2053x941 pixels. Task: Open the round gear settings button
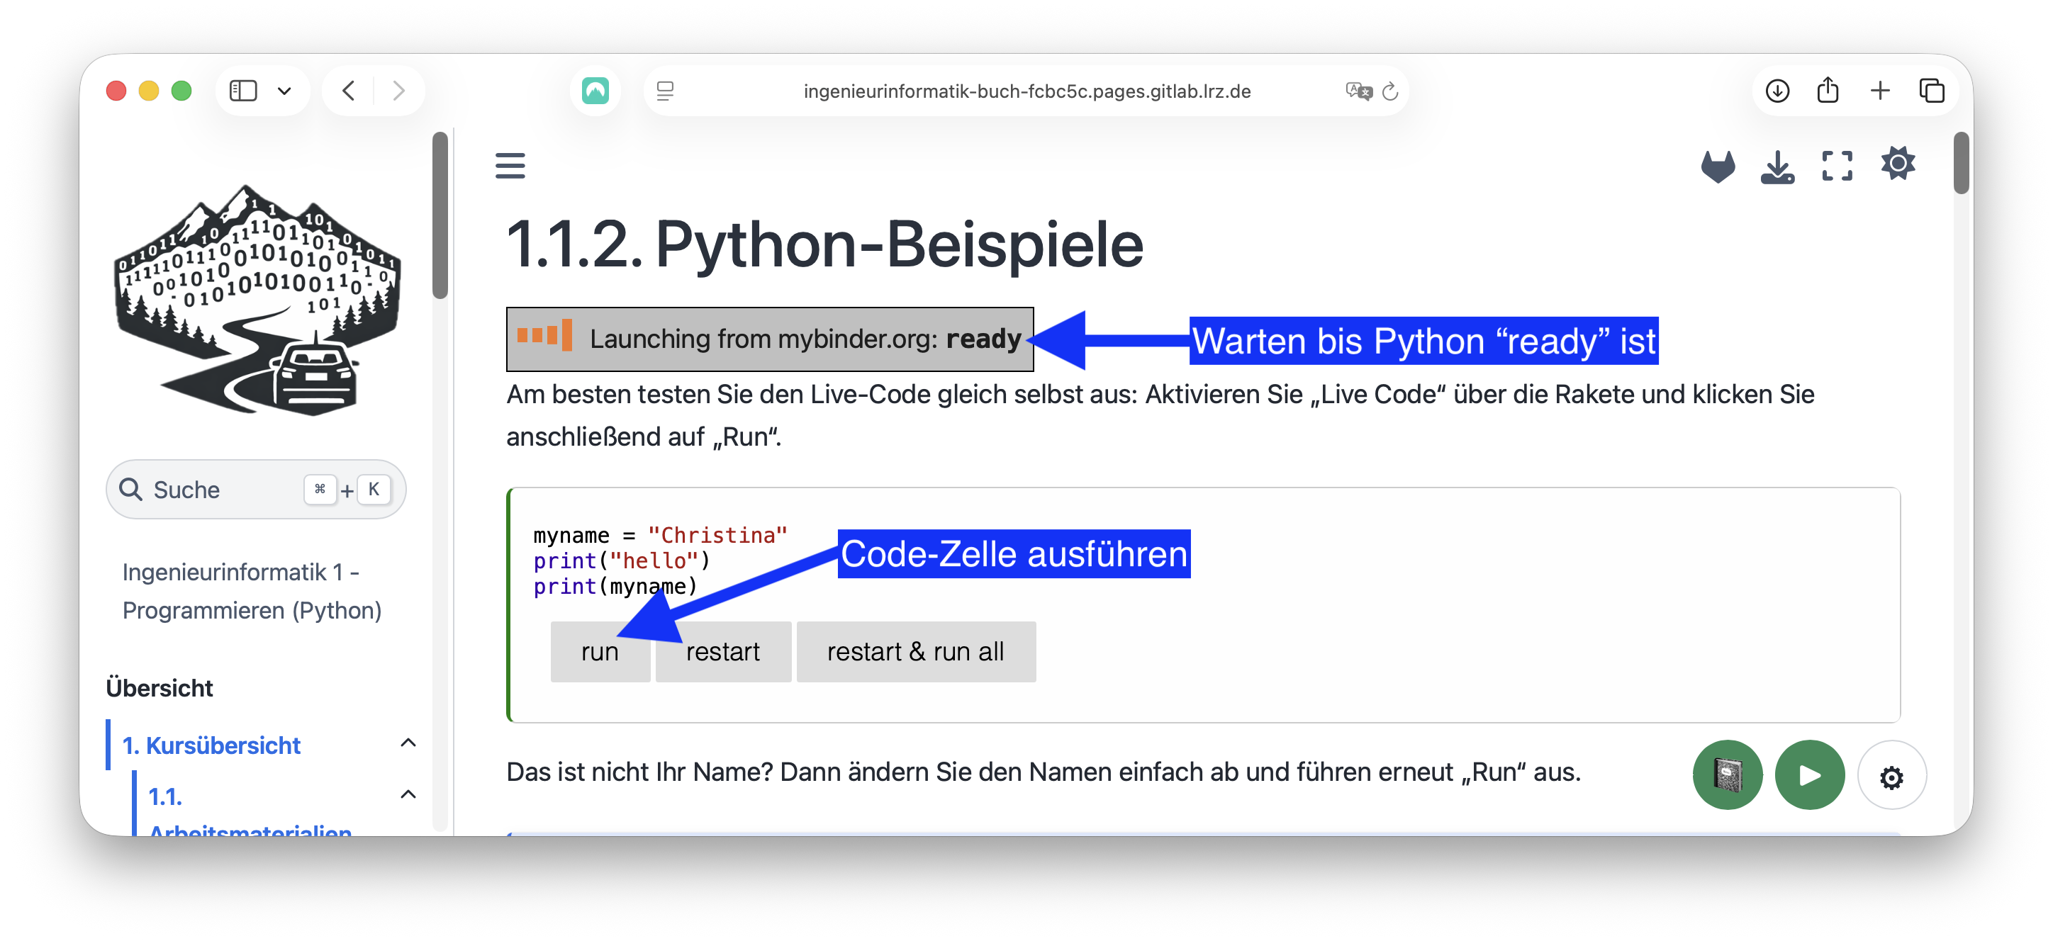click(1891, 777)
